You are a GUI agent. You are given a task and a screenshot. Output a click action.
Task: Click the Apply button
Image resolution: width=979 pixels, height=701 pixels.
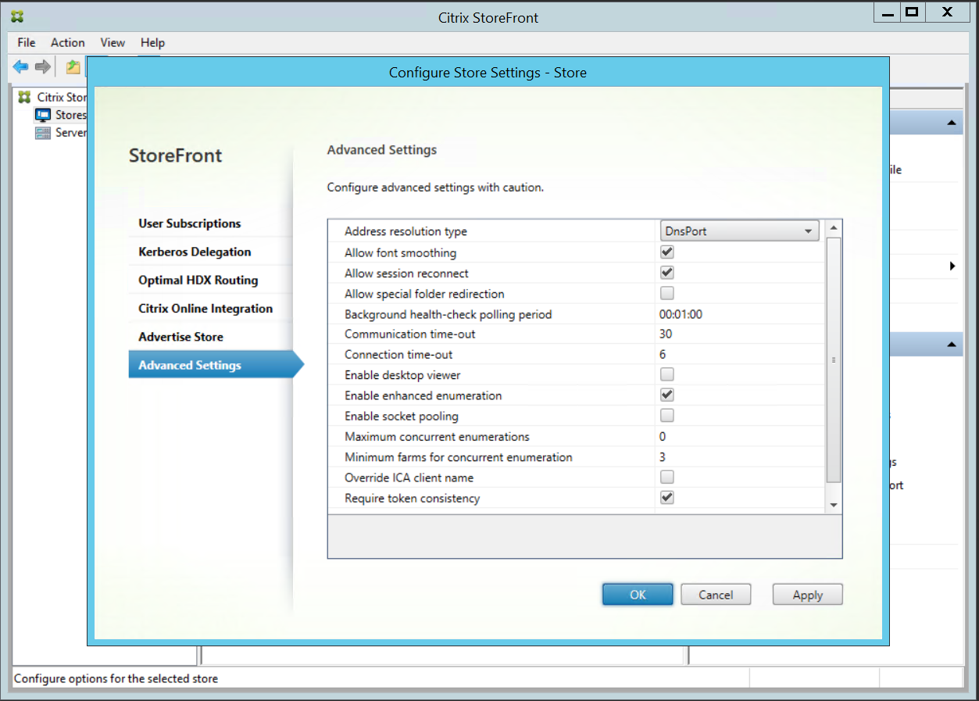pyautogui.click(x=807, y=595)
